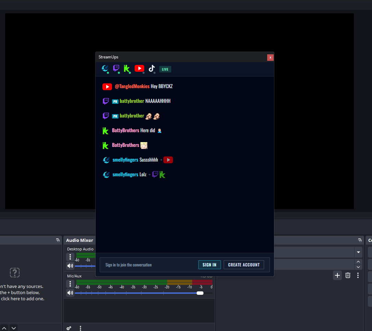Add a transition with the plus button
372x331 pixels.
point(337,275)
